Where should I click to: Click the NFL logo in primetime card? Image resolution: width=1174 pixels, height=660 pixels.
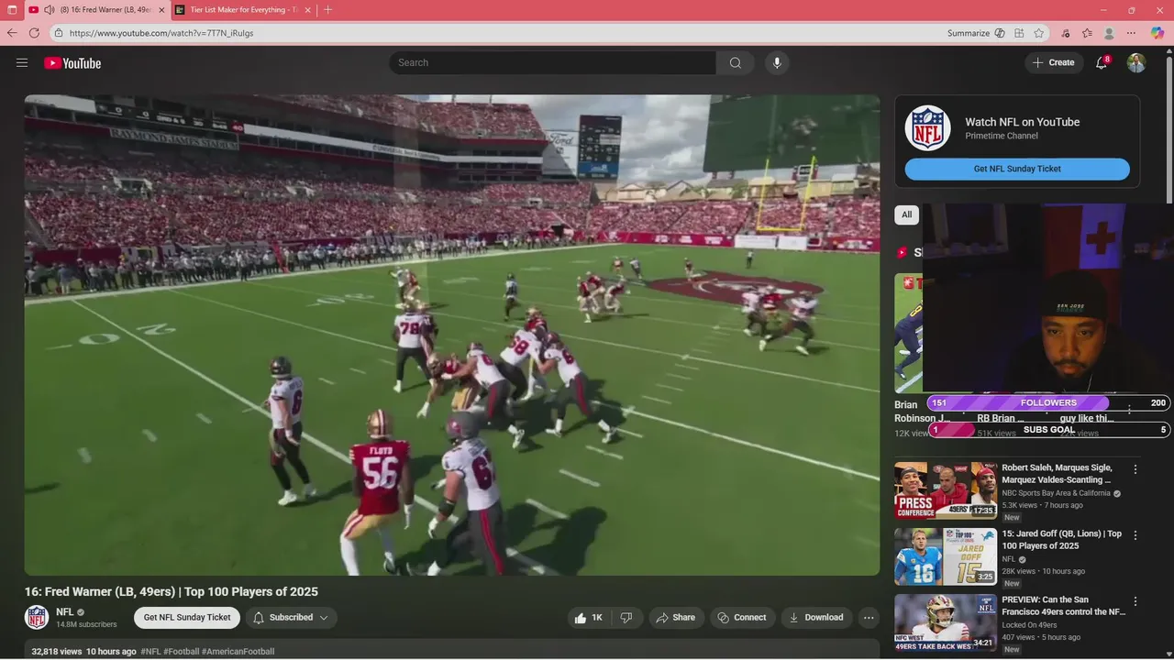tap(928, 128)
